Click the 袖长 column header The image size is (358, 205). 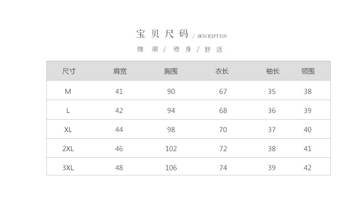click(x=273, y=72)
